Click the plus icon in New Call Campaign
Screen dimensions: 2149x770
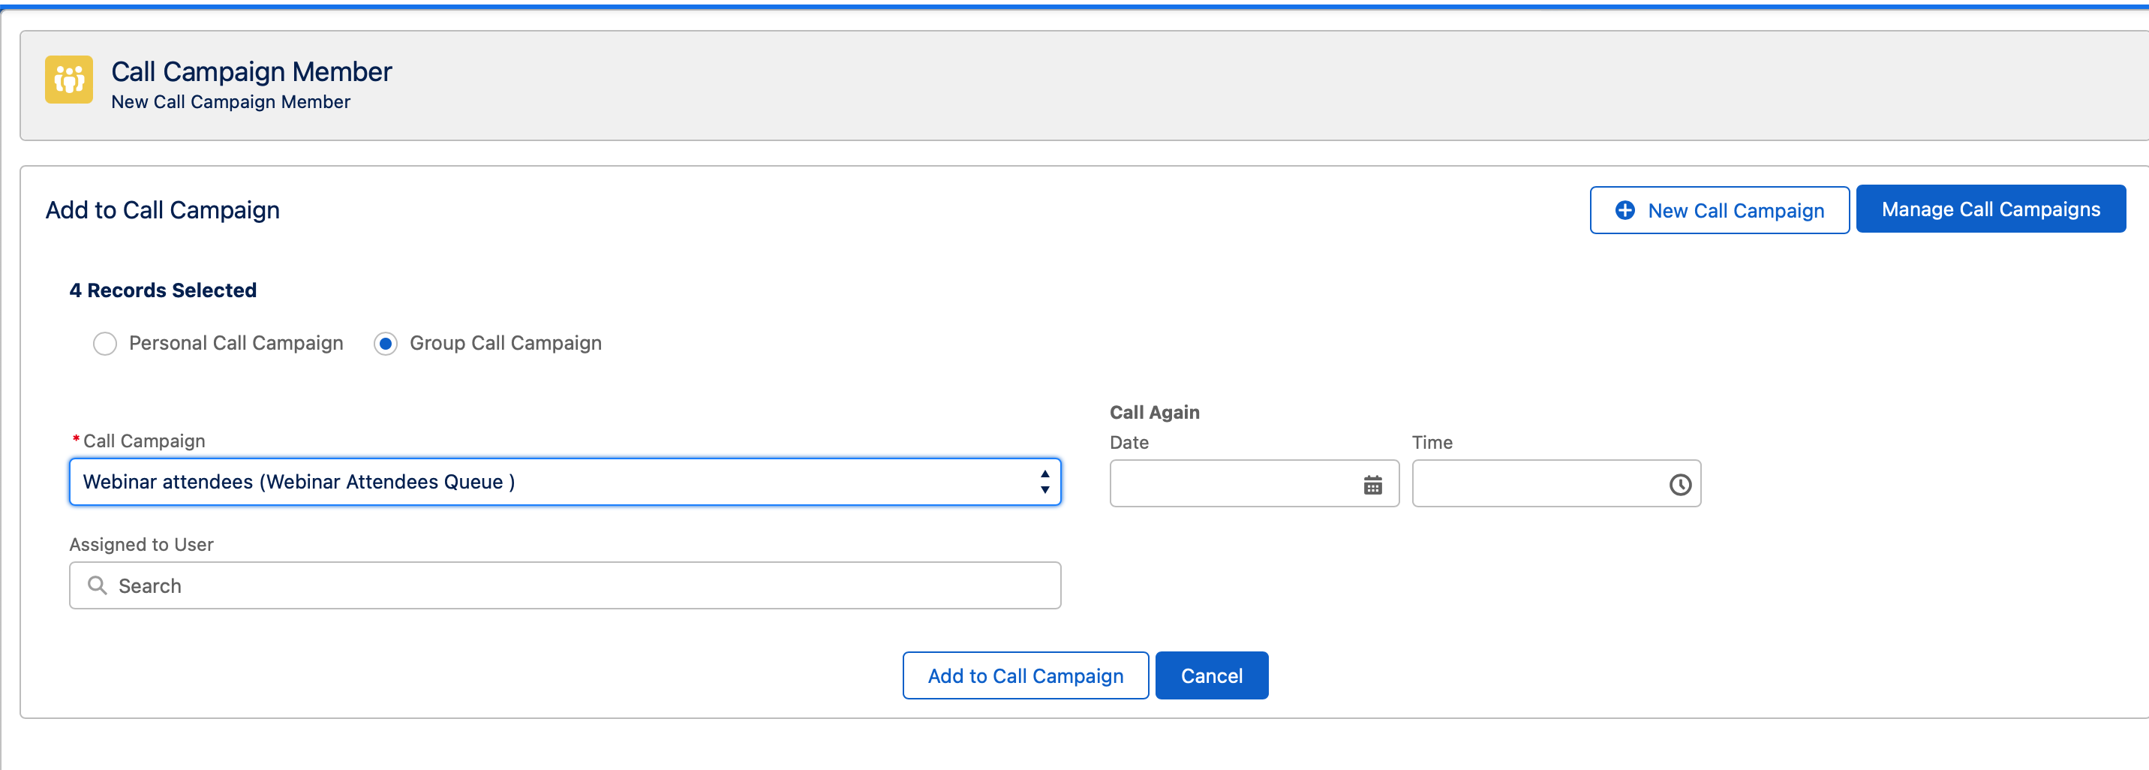(x=1625, y=210)
